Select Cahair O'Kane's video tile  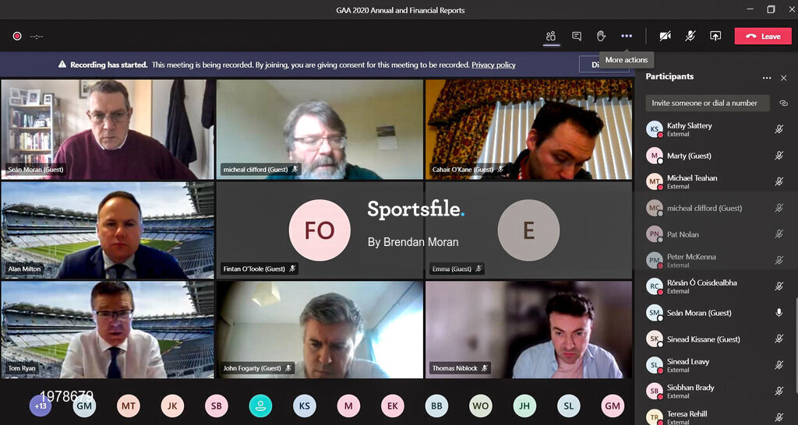tap(528, 129)
